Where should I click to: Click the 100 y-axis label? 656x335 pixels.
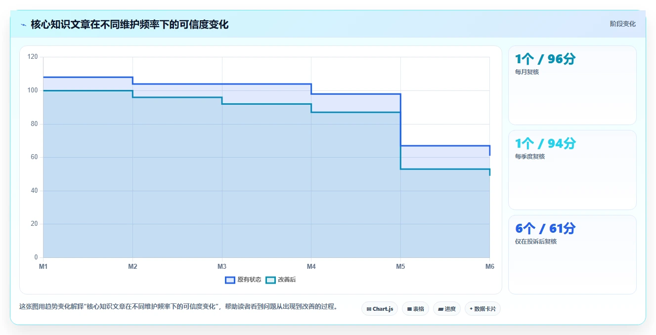point(33,90)
